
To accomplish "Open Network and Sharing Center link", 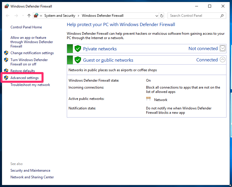I will (32, 177).
